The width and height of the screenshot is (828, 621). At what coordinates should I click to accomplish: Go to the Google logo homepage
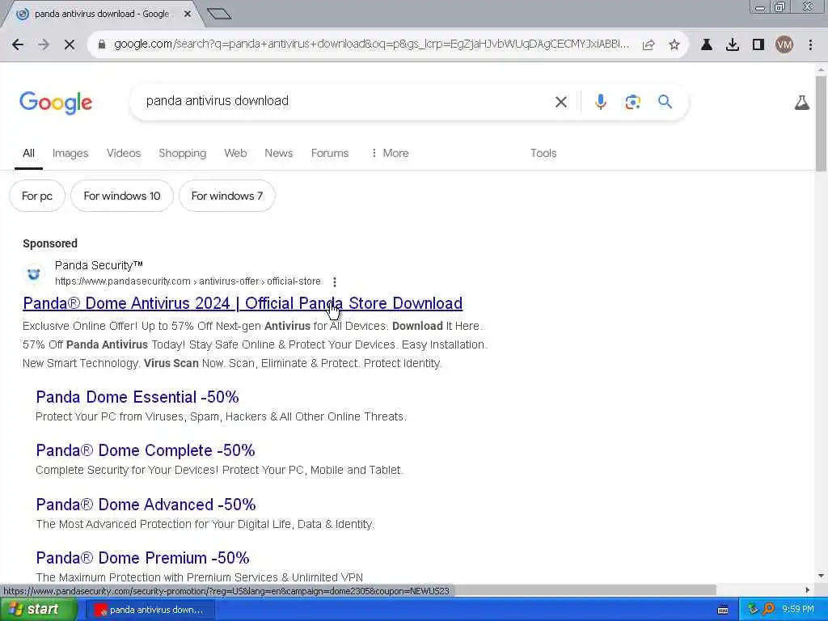56,103
